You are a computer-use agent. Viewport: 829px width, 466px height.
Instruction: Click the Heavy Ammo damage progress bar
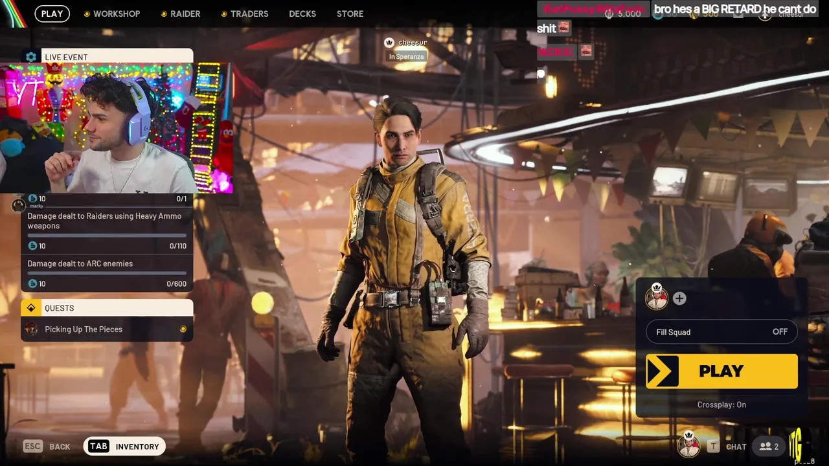point(107,236)
